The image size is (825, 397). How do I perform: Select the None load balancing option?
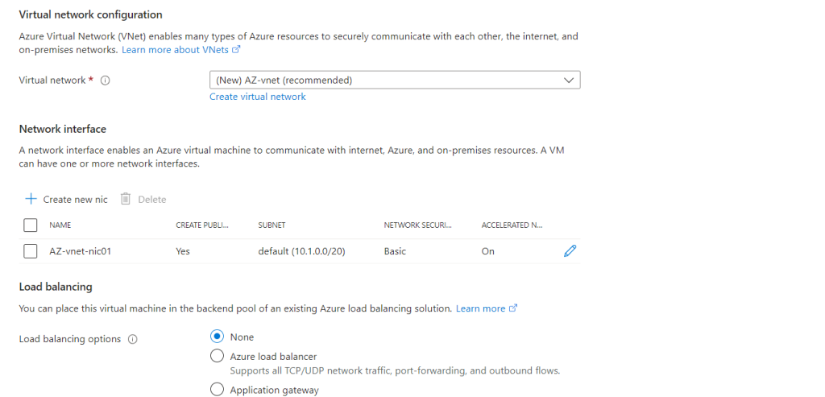(217, 337)
